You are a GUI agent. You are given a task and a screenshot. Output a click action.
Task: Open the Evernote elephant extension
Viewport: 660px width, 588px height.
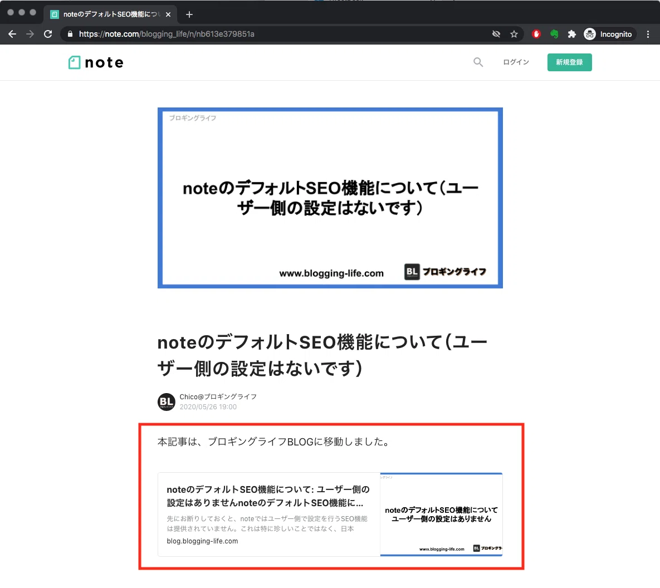[x=554, y=34]
